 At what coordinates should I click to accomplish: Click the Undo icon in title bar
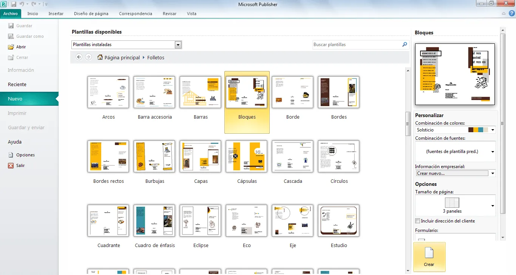22,4
